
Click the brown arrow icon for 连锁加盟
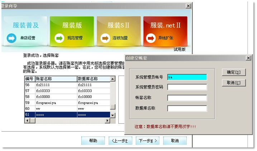click(x=105, y=38)
